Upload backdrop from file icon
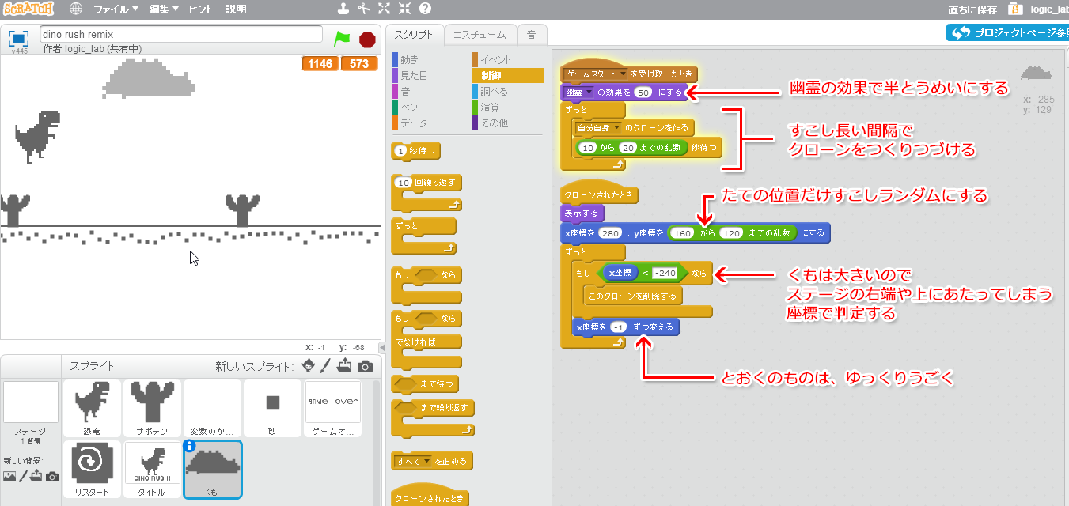The width and height of the screenshot is (1069, 506). click(x=36, y=476)
